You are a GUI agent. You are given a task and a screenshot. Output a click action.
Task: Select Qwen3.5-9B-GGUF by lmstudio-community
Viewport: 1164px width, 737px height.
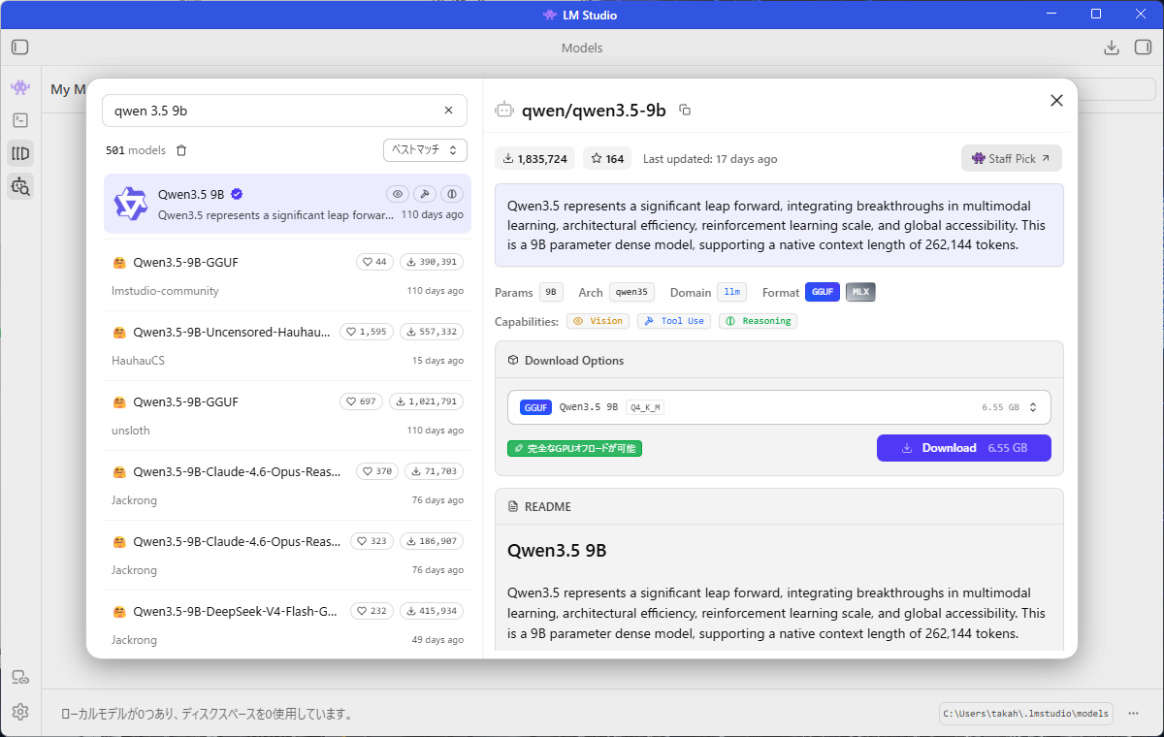tap(287, 274)
